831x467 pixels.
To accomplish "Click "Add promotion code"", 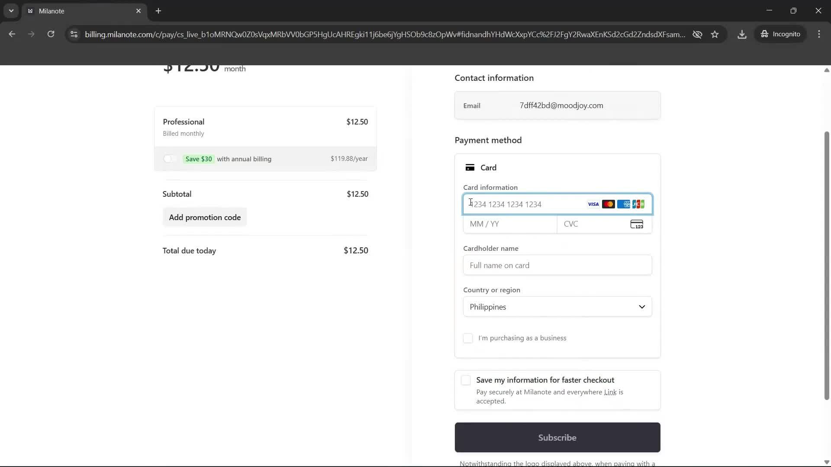I will (205, 217).
